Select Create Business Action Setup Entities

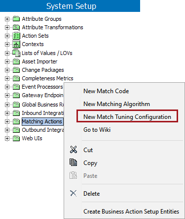(131, 212)
